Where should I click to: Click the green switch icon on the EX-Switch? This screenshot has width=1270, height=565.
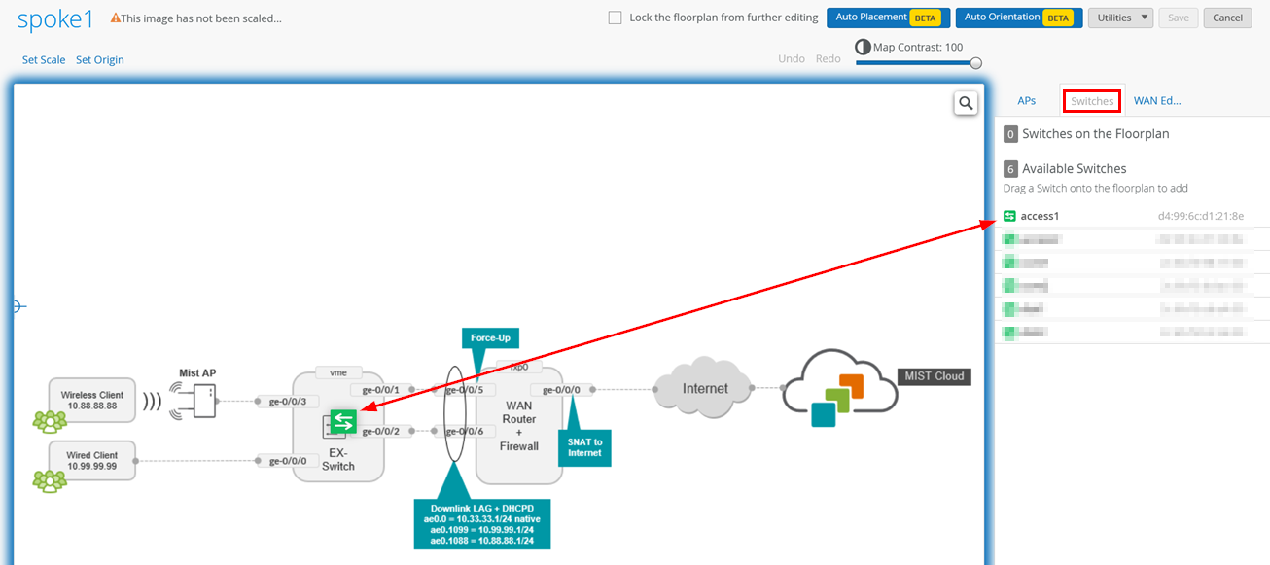[343, 421]
